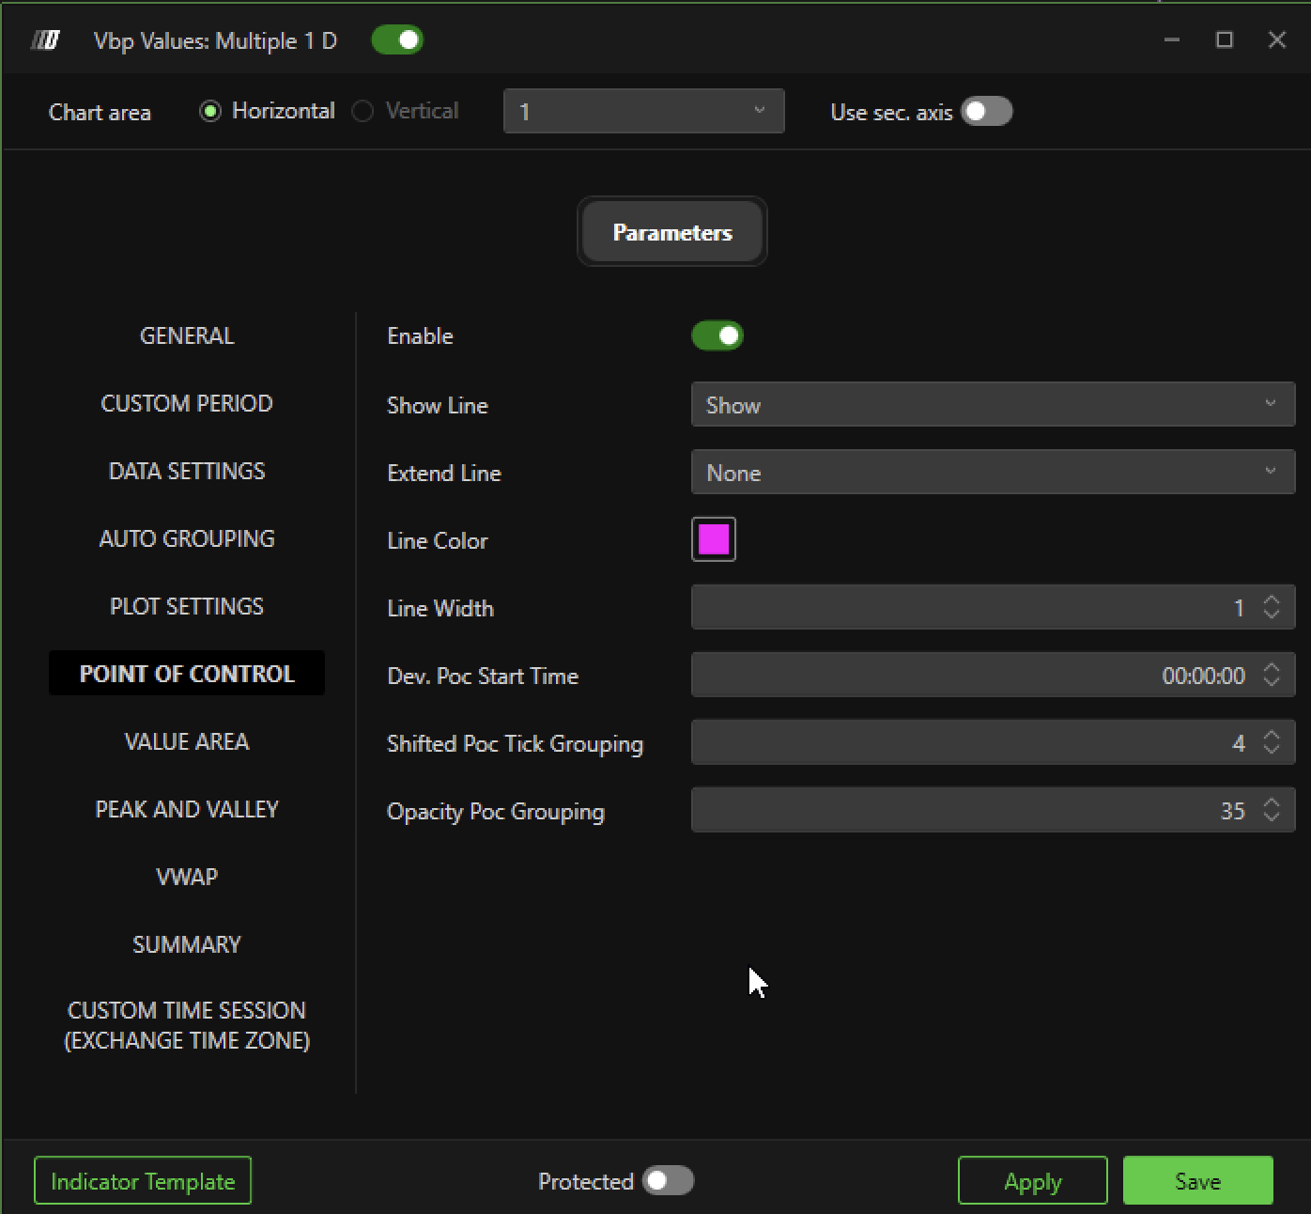
Task: Click Line Width stepper arrows
Action: coord(1271,608)
